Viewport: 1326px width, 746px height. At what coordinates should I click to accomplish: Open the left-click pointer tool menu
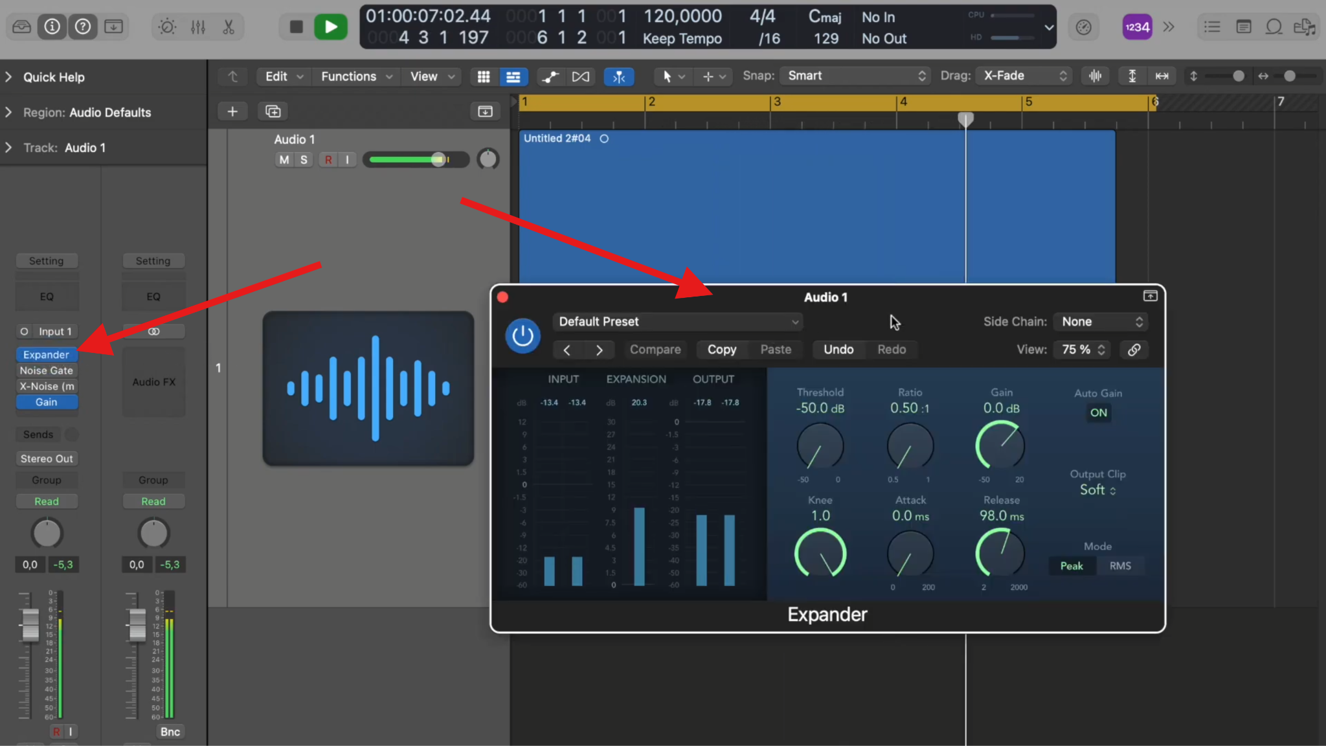(x=673, y=76)
